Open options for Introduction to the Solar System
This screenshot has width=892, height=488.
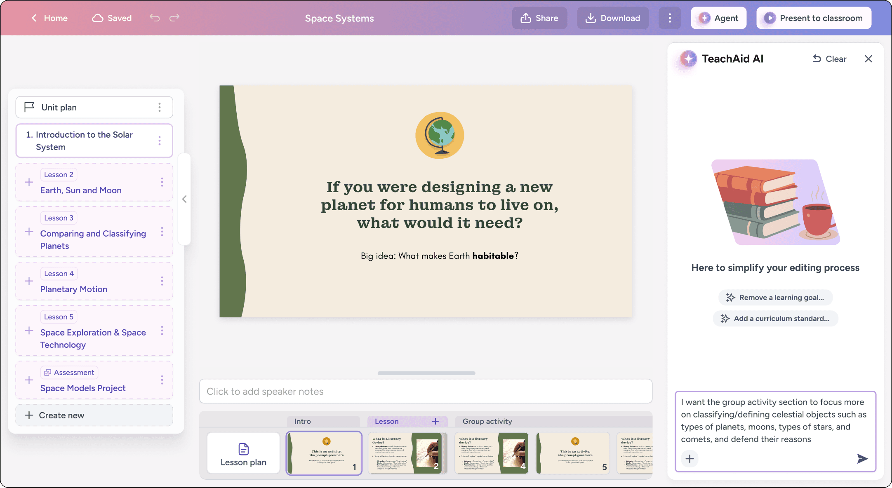pos(160,141)
